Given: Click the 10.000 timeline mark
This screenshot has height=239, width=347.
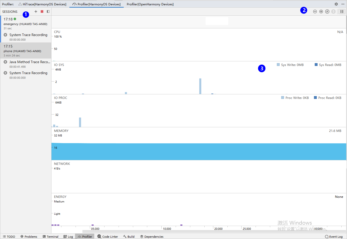Looking at the screenshot, I should coord(167,229).
